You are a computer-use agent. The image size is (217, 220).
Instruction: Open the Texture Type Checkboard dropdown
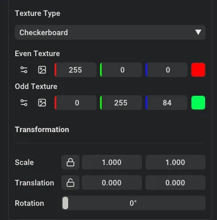point(110,32)
